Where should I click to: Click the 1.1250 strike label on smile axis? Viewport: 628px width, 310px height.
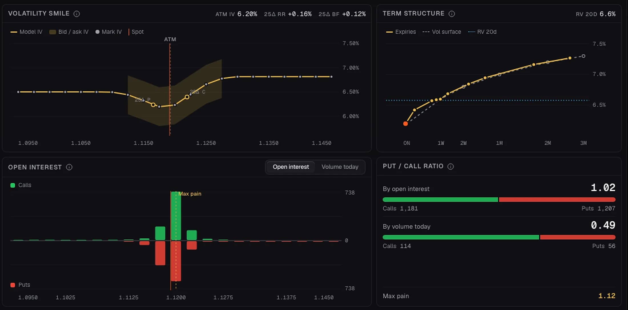[206, 143]
